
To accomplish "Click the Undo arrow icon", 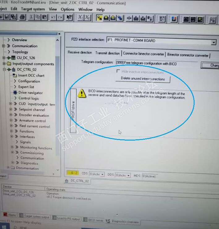I will [53, 17].
